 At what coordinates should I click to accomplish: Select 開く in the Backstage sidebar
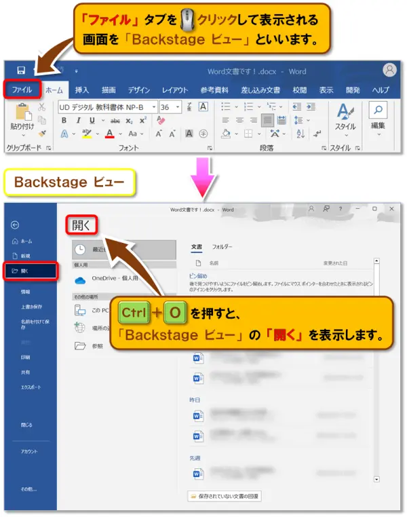coord(31,271)
